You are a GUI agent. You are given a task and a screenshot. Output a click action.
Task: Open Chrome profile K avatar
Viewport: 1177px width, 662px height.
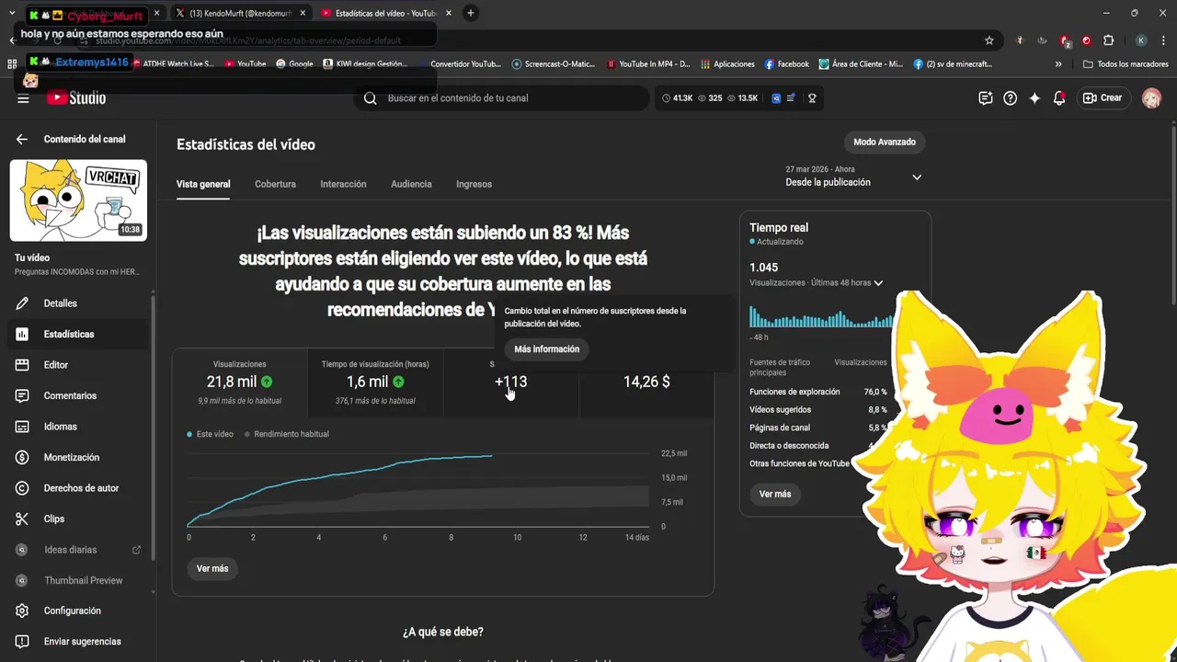click(1141, 40)
